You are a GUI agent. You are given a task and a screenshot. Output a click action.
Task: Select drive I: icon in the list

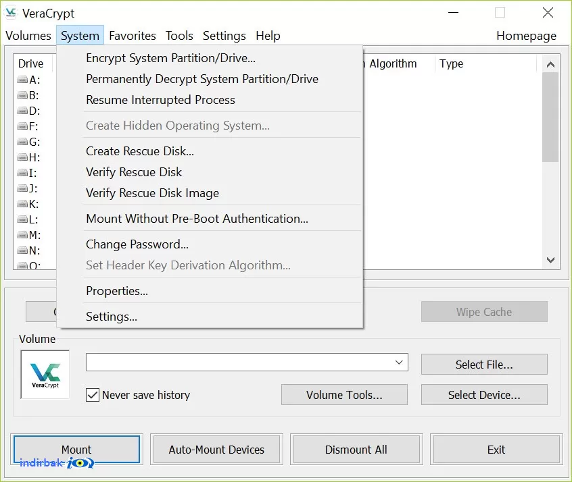tap(22, 173)
